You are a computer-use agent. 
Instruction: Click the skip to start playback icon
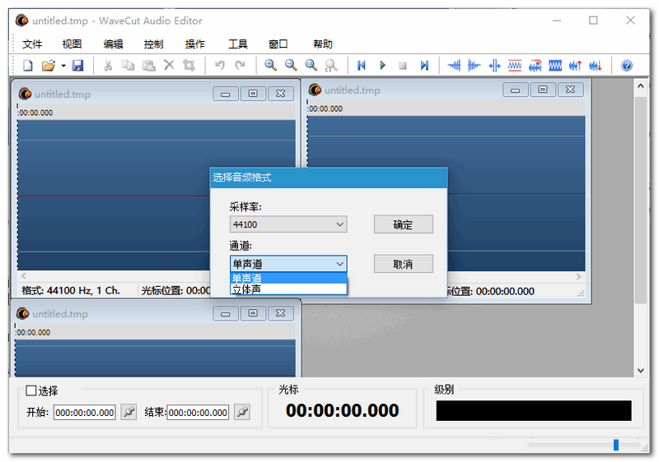(x=361, y=65)
